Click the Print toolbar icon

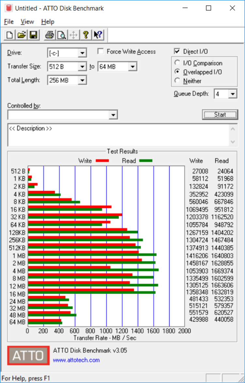(50, 35)
